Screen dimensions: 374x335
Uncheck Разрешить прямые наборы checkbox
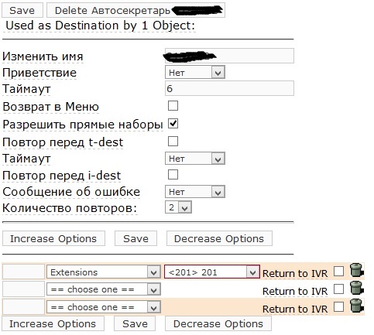point(173,124)
